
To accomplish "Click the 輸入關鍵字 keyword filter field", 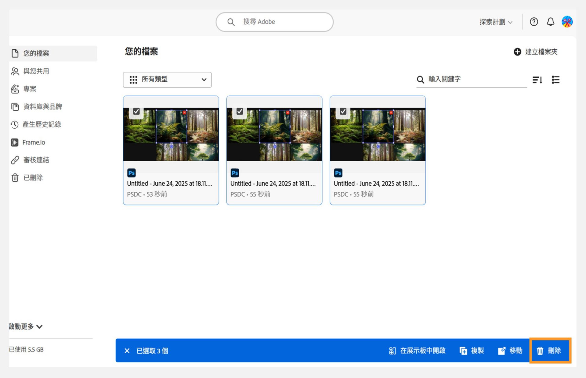I will [472, 80].
